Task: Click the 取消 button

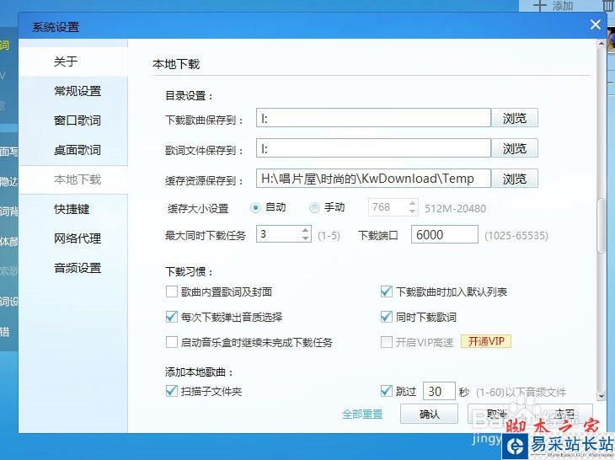Action: [496, 415]
